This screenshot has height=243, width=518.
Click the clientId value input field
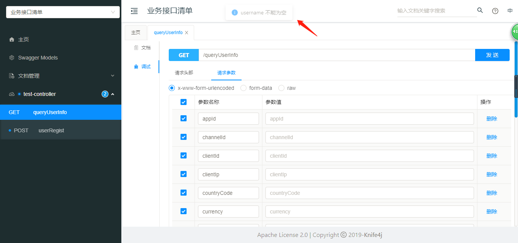(370, 156)
